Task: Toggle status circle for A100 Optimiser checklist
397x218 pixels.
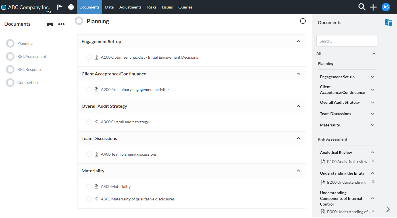Action: click(89, 57)
